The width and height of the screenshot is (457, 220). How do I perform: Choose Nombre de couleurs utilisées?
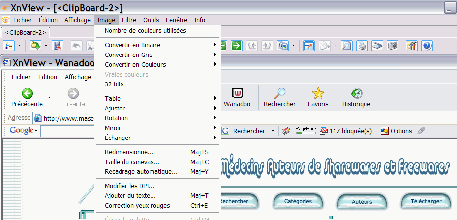click(158, 30)
